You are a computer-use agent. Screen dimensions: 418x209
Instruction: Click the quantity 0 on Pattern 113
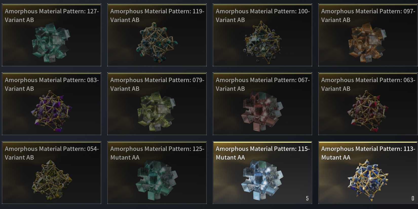[413, 198]
